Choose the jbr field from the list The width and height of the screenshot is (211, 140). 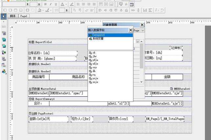tap(95, 56)
